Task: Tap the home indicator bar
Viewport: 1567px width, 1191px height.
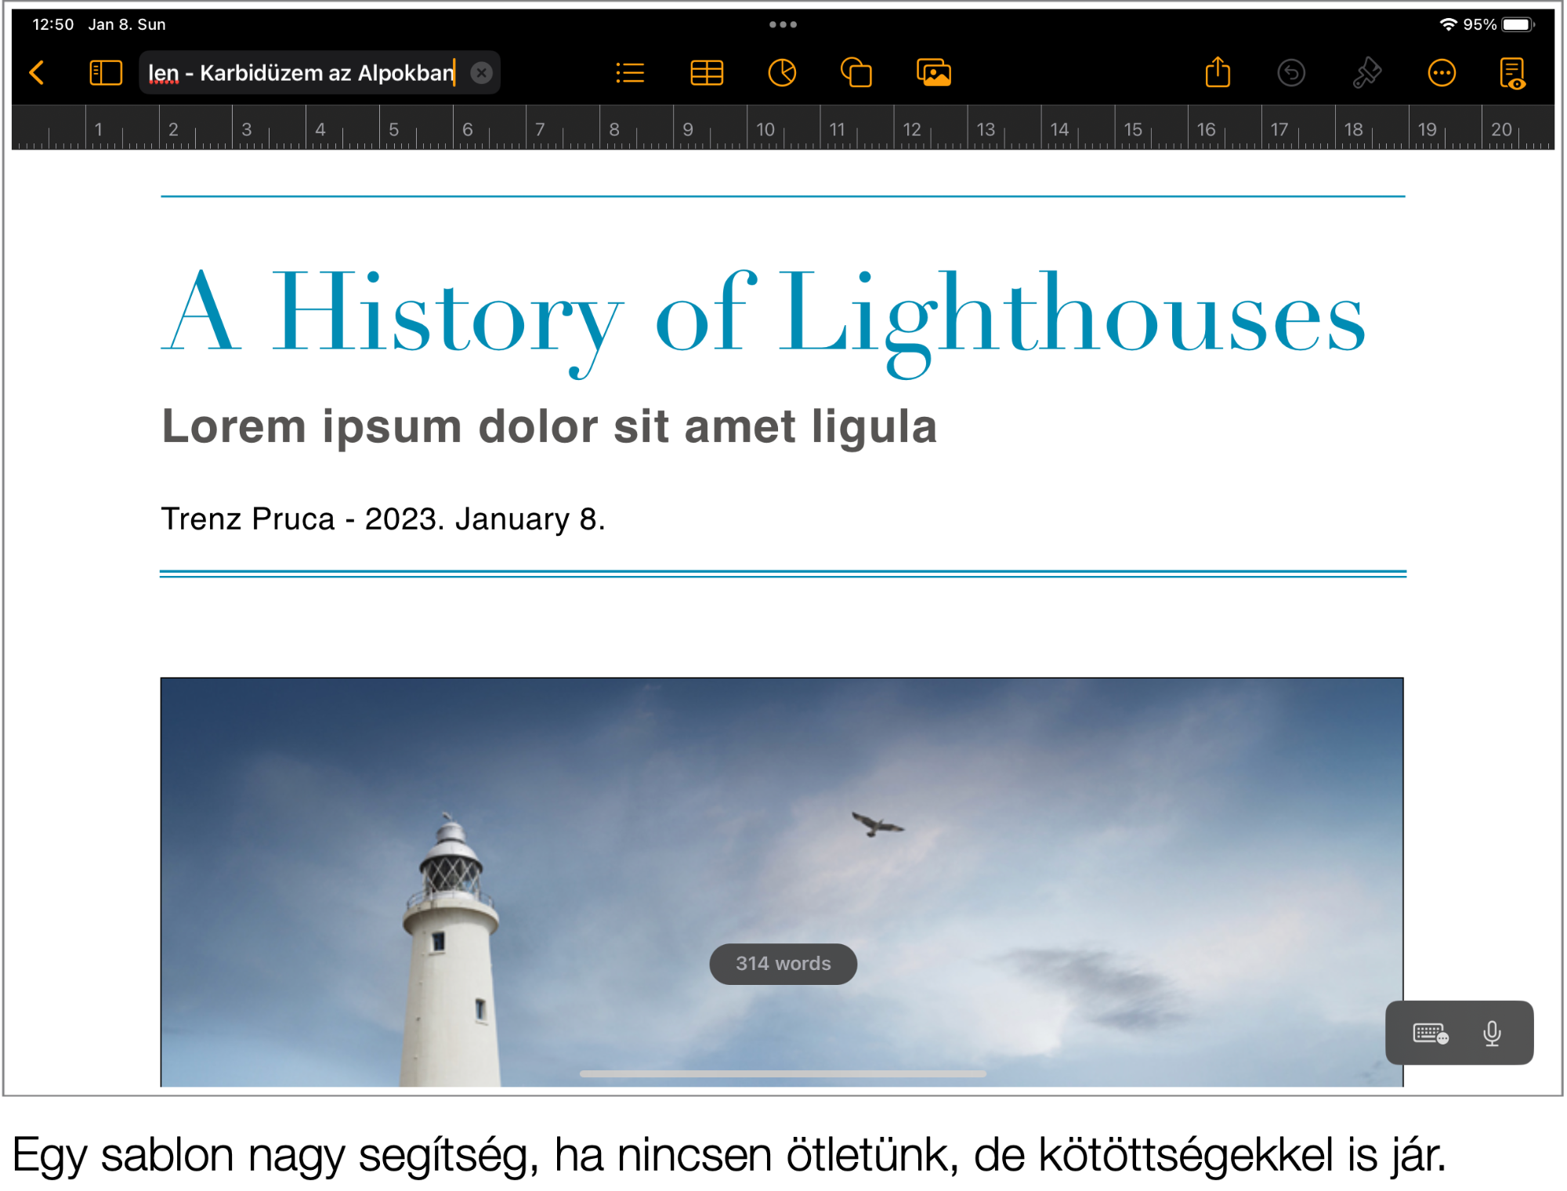Action: (x=783, y=1073)
